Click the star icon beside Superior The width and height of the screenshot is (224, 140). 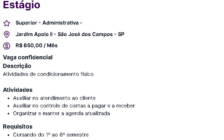click(7, 23)
